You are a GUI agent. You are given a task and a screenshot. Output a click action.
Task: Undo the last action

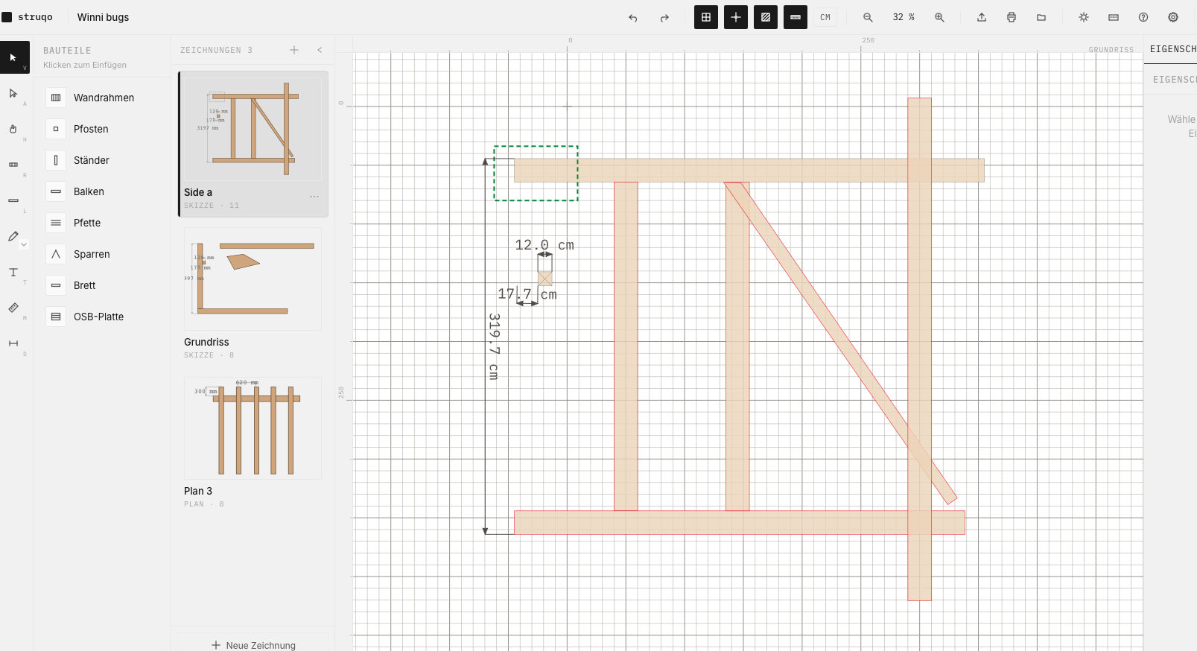pyautogui.click(x=633, y=17)
